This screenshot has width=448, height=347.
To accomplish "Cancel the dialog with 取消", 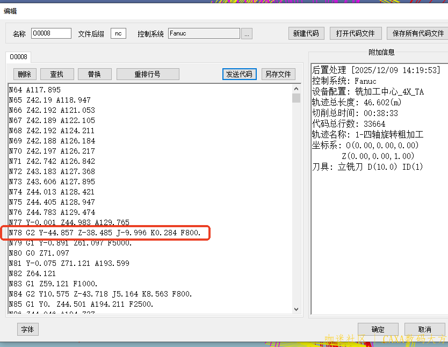I will pos(424,329).
